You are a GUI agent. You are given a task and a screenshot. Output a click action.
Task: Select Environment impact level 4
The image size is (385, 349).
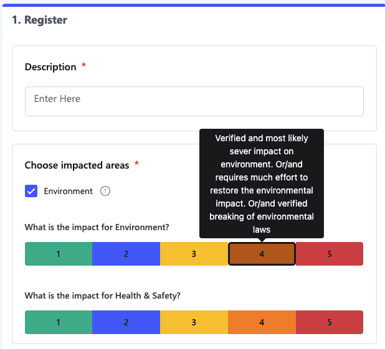[262, 254]
